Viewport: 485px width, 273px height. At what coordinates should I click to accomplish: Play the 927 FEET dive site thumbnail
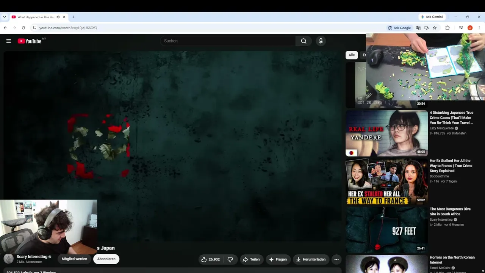(386, 229)
